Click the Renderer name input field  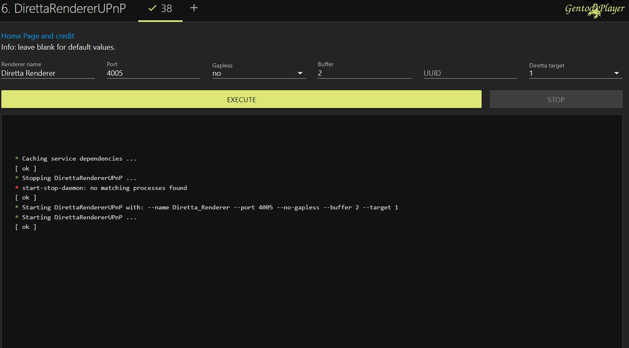[x=48, y=73]
